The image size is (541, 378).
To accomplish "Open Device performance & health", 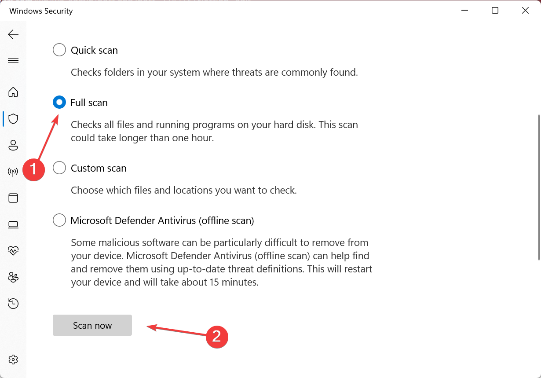I will click(13, 251).
